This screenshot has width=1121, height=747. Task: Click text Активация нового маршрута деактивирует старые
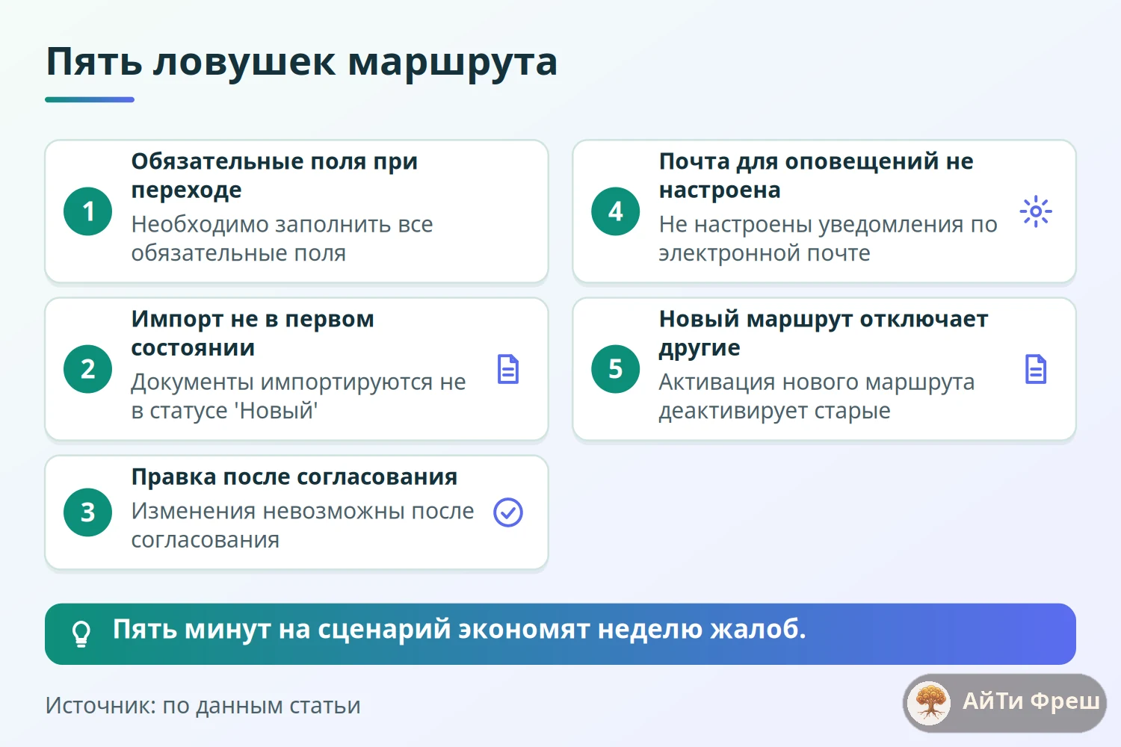(x=817, y=397)
